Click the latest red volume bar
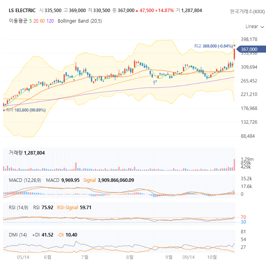Viewport: 266px width, 272px height. click(234, 165)
